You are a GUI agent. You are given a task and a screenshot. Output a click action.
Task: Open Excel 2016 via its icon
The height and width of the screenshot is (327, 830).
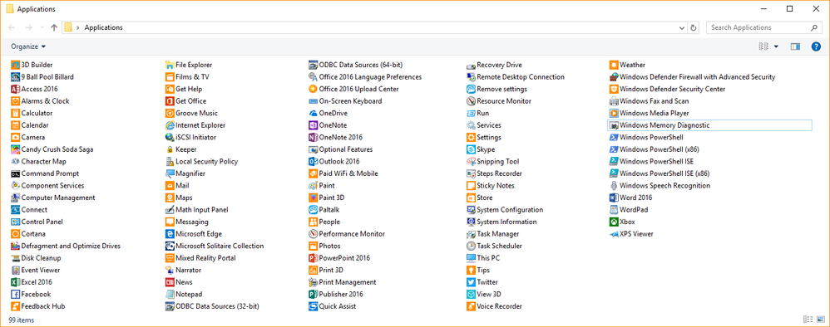pos(15,282)
